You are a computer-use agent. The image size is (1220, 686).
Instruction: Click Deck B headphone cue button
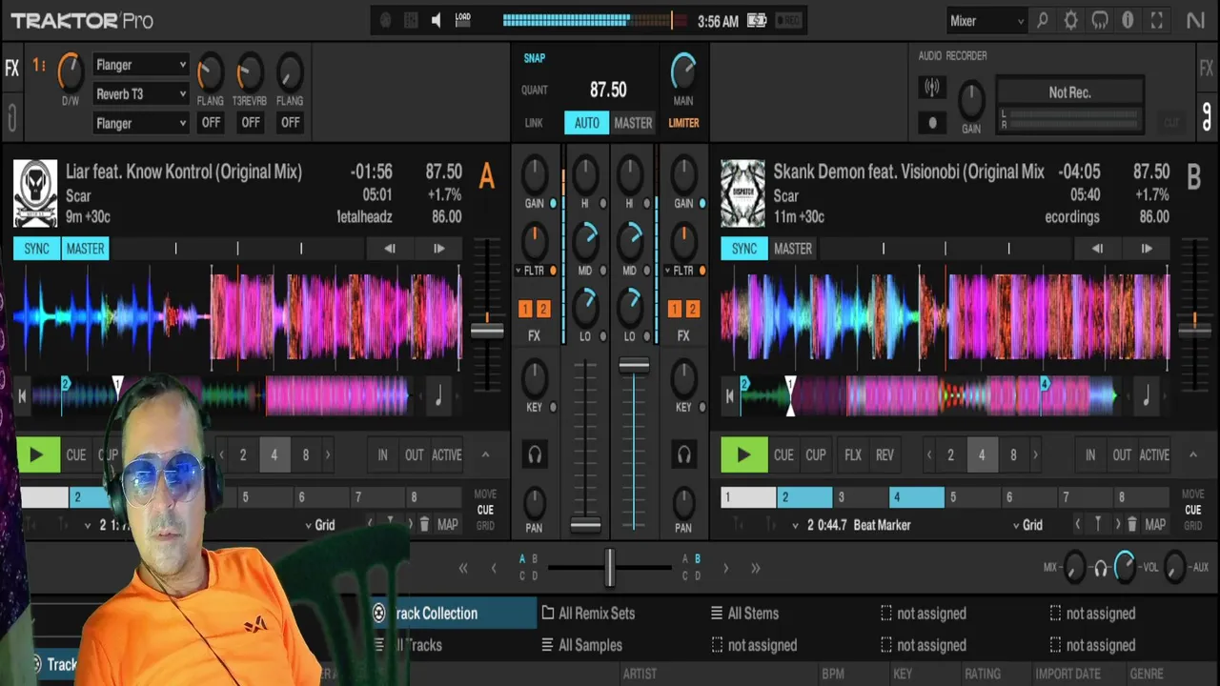pos(683,454)
